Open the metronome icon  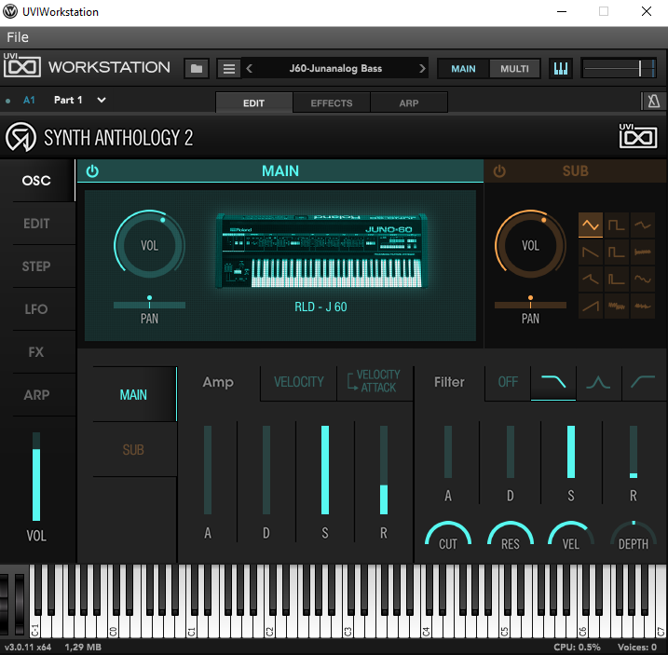[653, 102]
